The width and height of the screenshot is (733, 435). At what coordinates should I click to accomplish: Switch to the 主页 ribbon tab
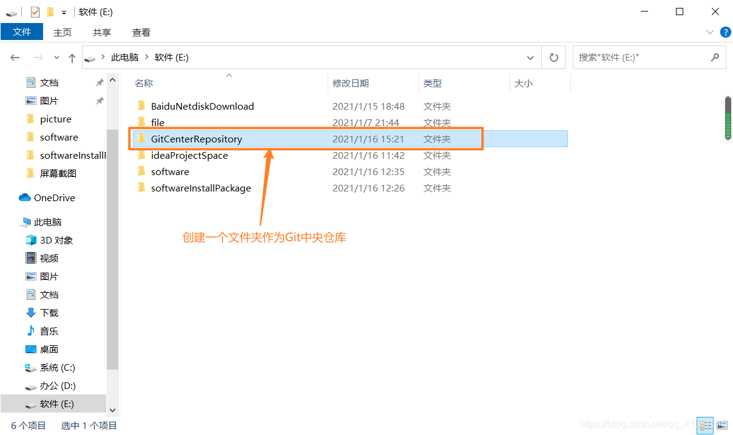[62, 32]
